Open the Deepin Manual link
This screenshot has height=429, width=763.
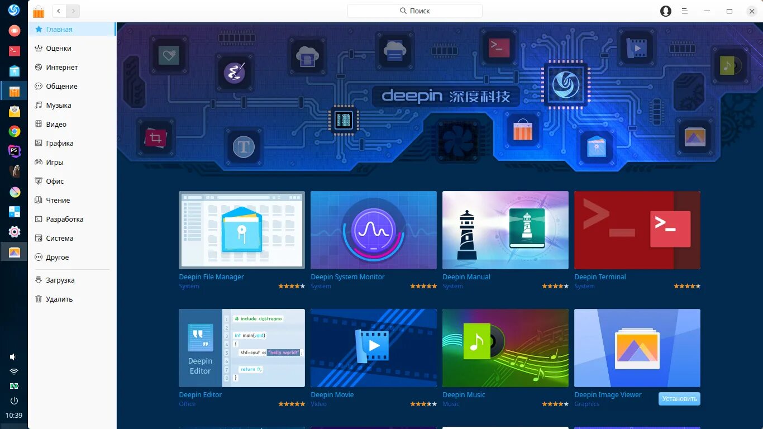pos(466,277)
